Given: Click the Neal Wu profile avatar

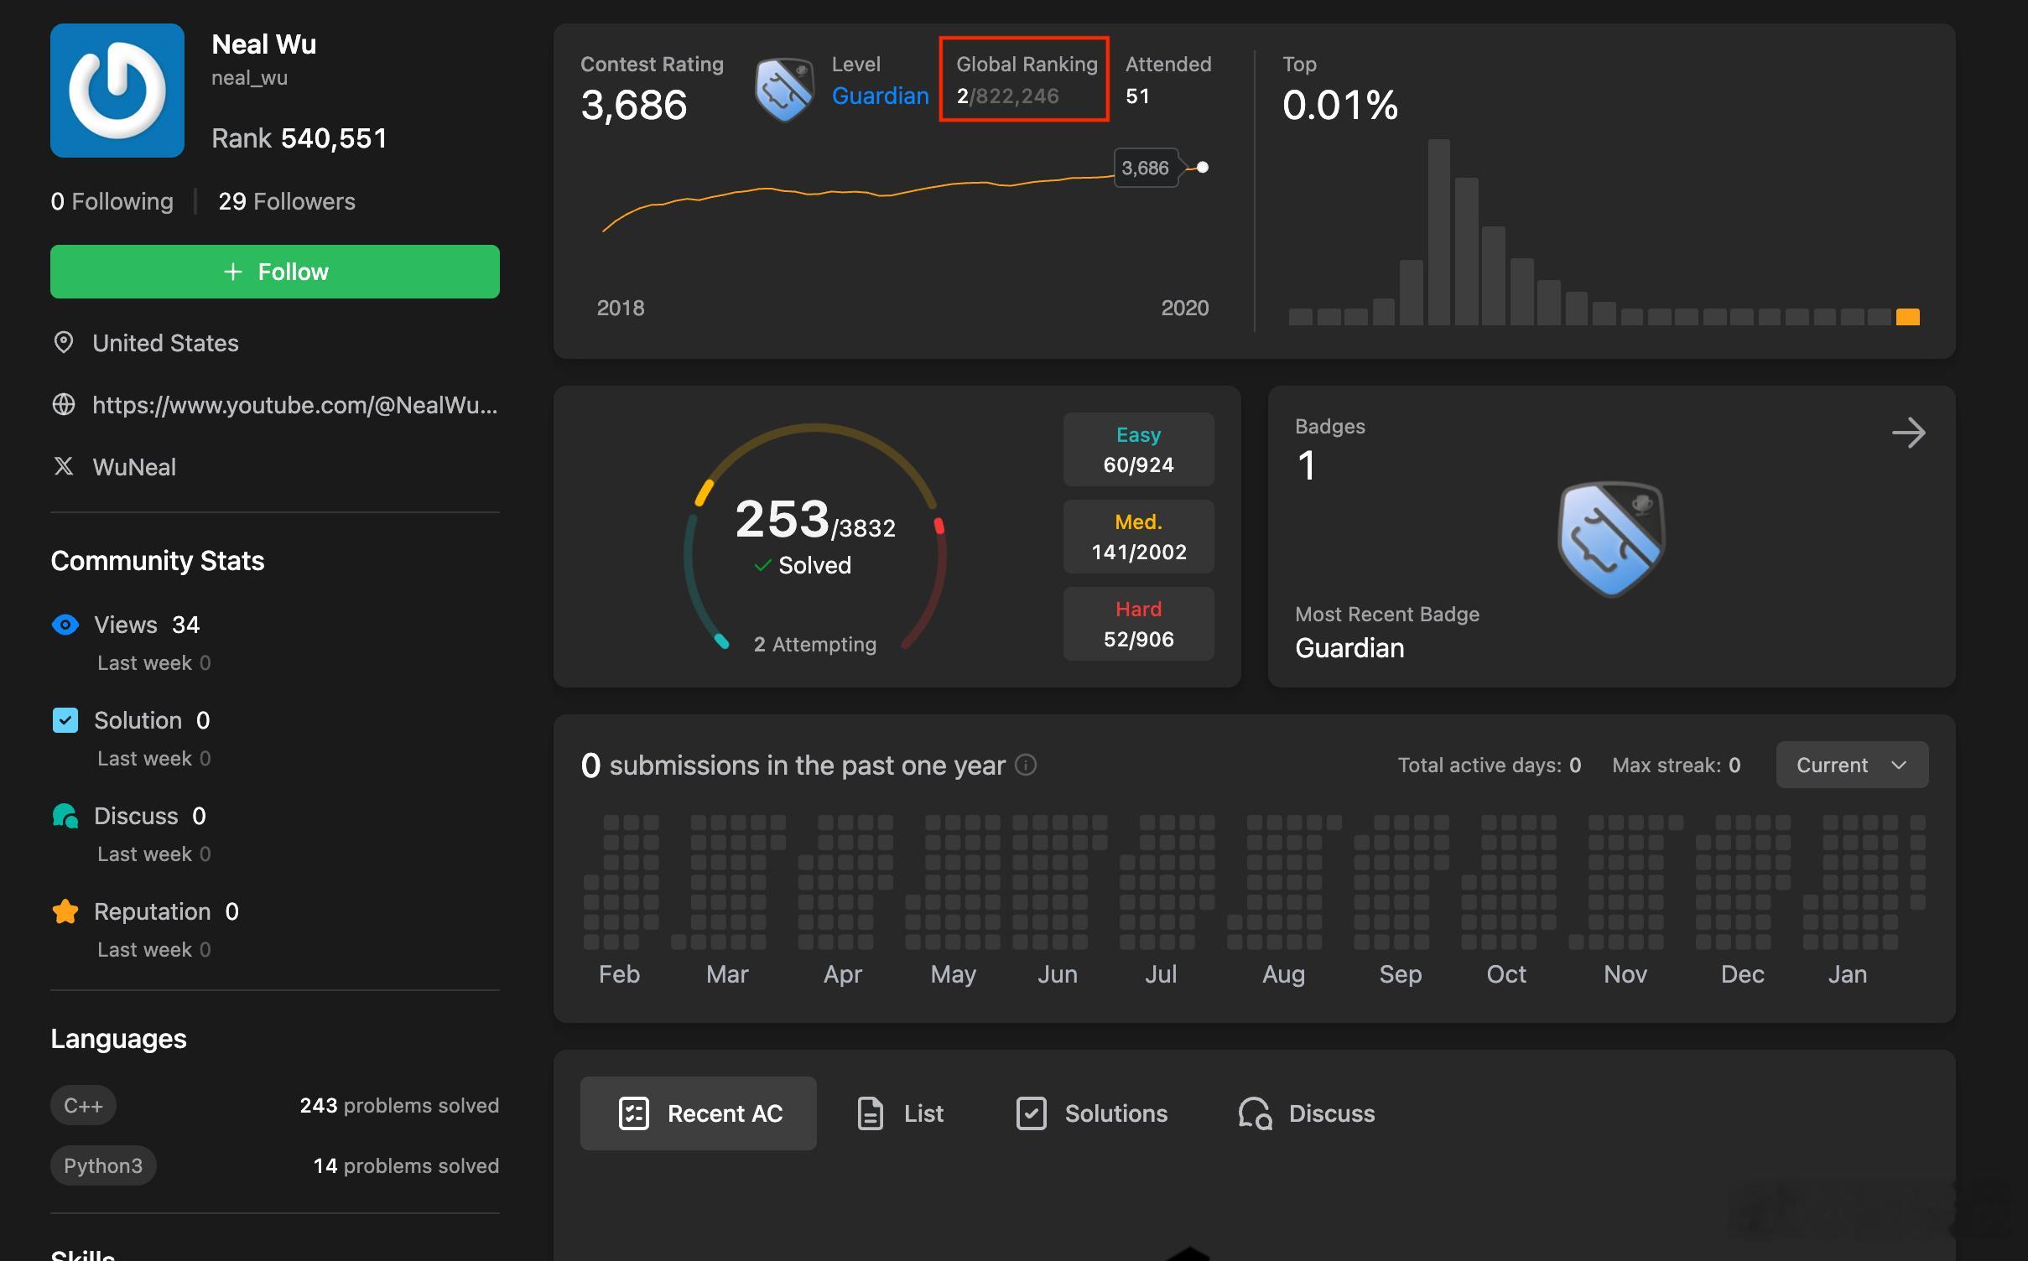Looking at the screenshot, I should (x=117, y=91).
